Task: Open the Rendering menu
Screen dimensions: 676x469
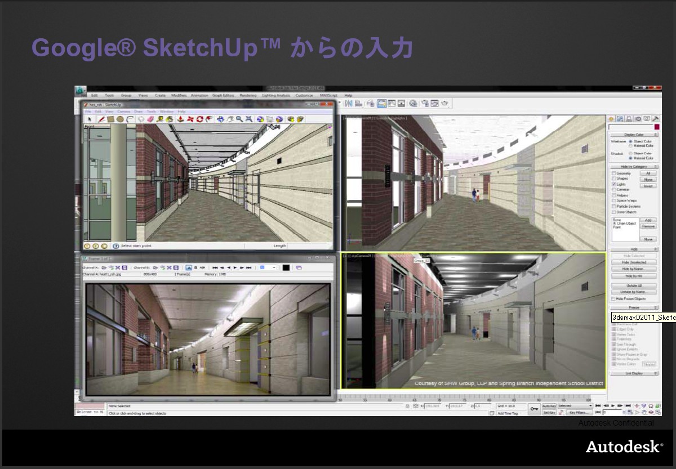Action: click(x=248, y=96)
